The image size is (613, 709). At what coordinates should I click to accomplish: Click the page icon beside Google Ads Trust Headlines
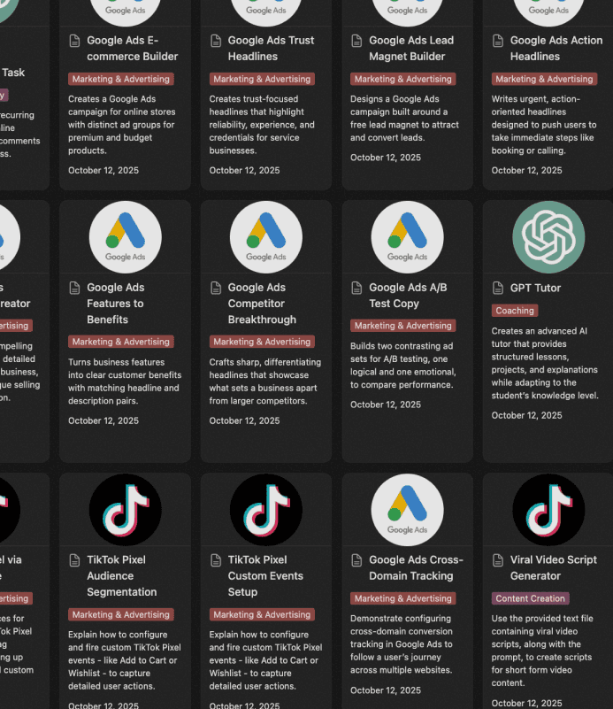click(x=216, y=41)
